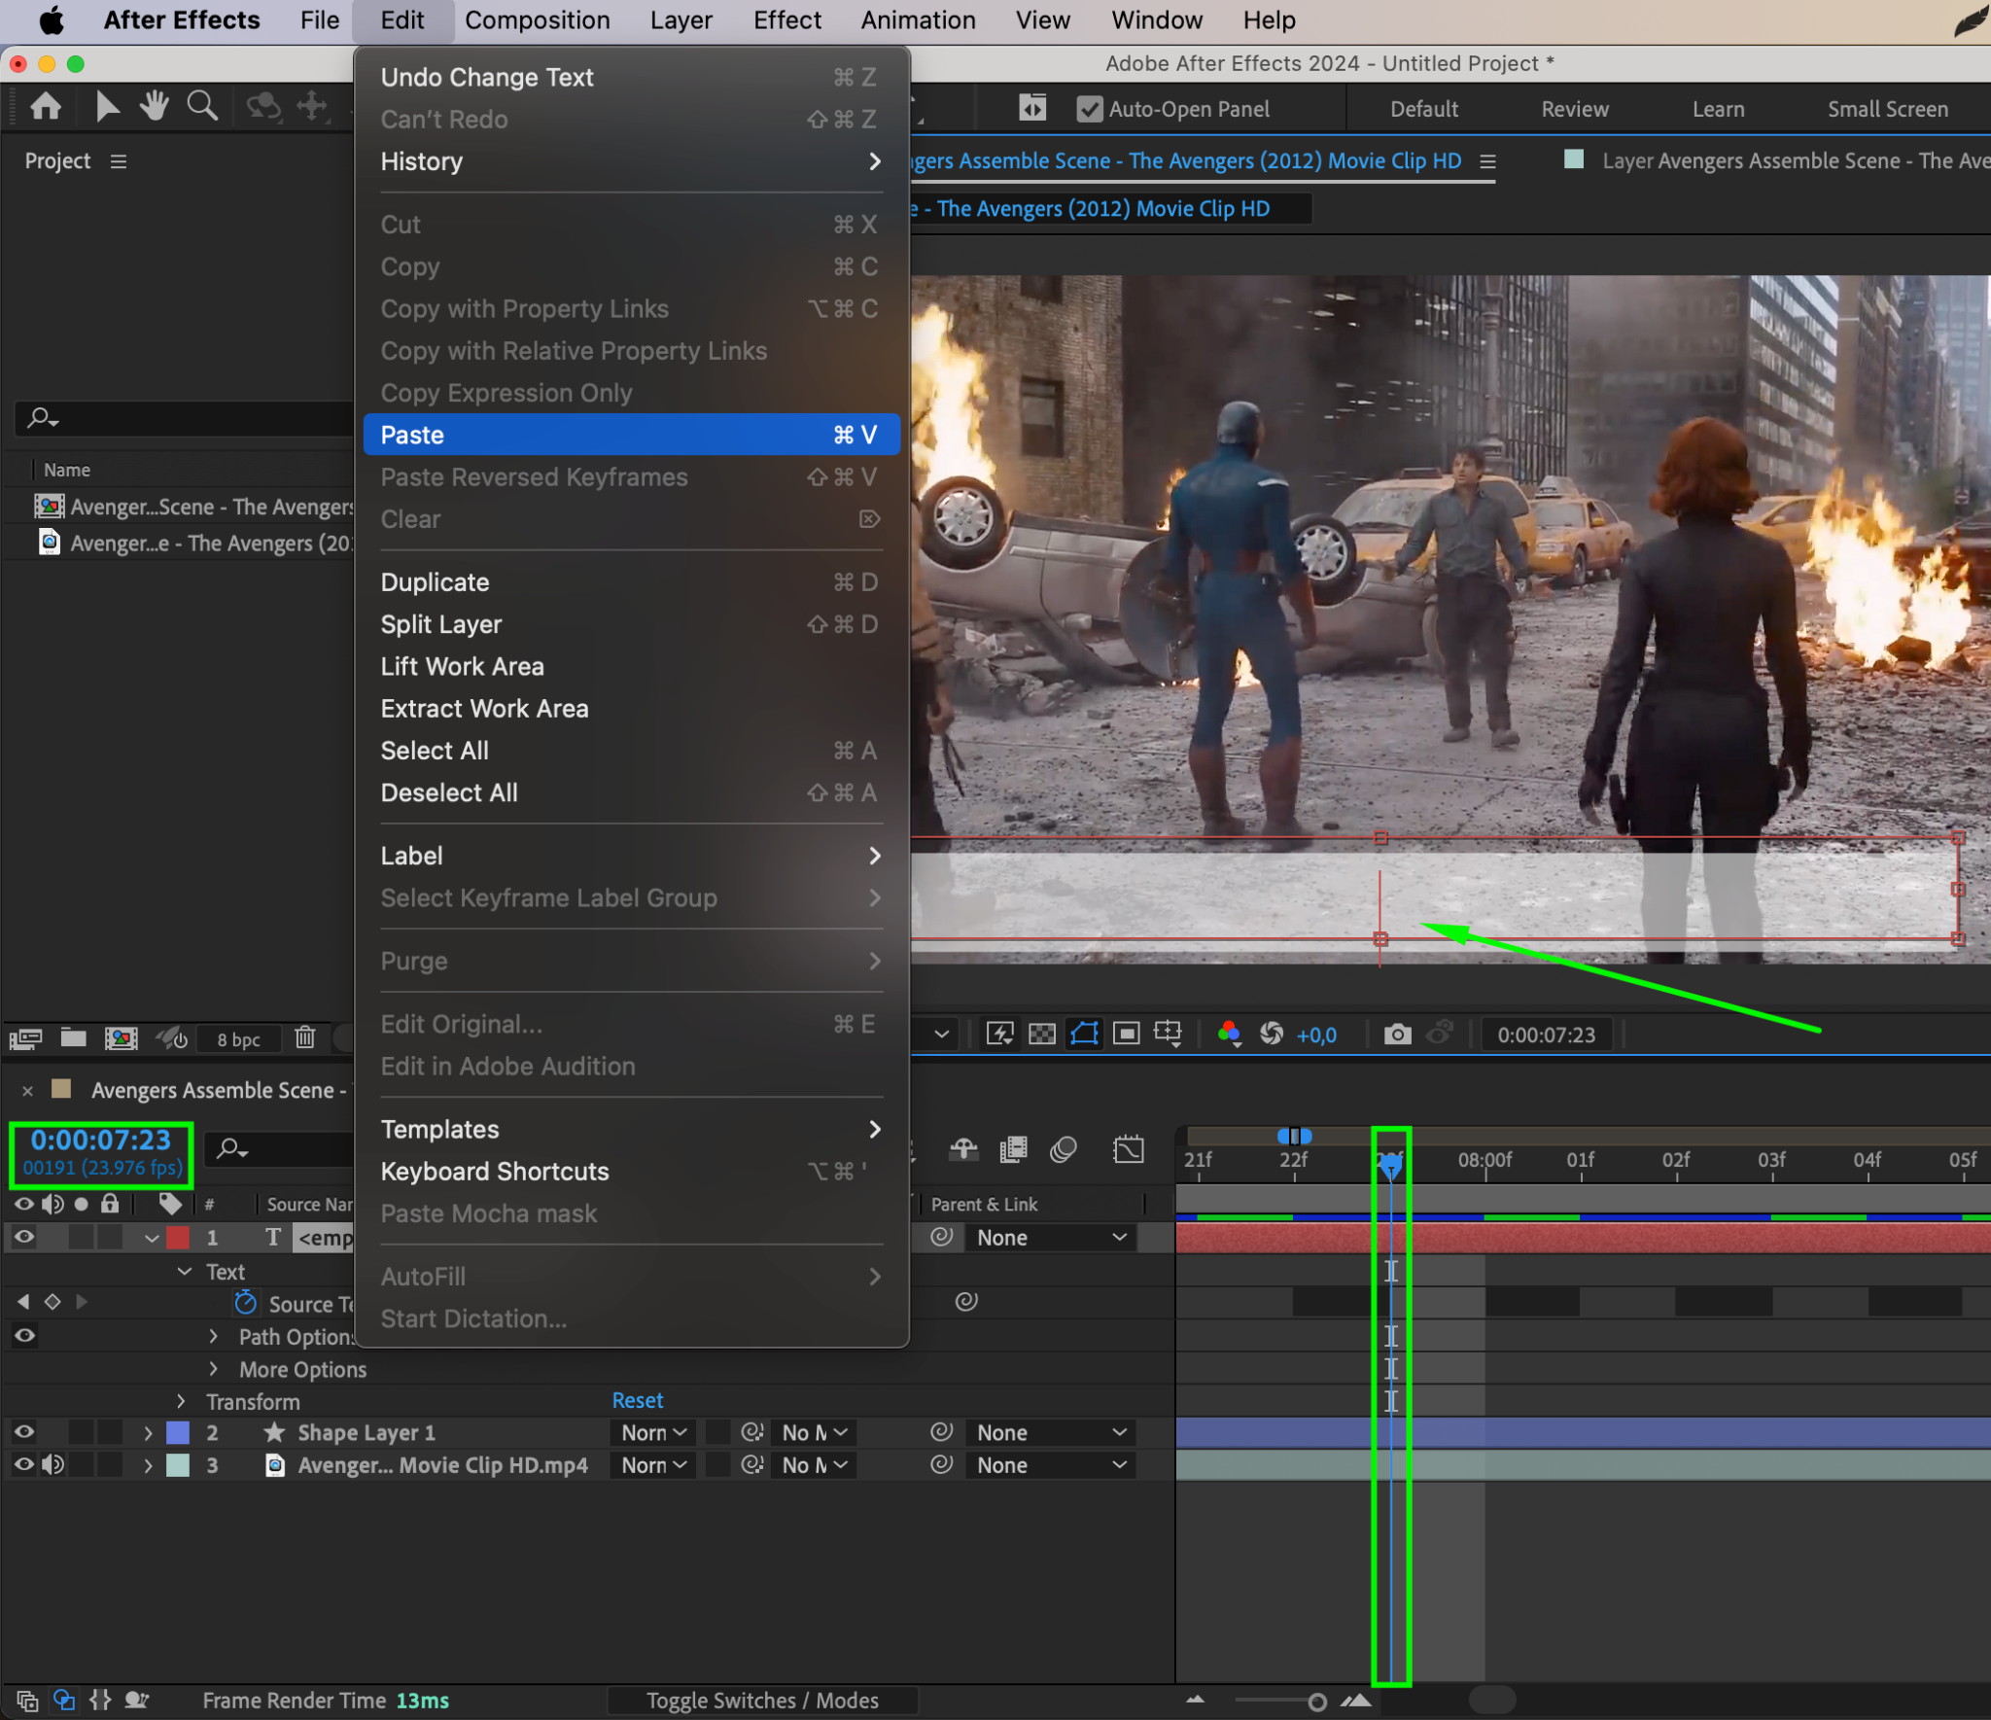Click the timeline zoom slider handle
The image size is (1991, 1720).
(1316, 1702)
